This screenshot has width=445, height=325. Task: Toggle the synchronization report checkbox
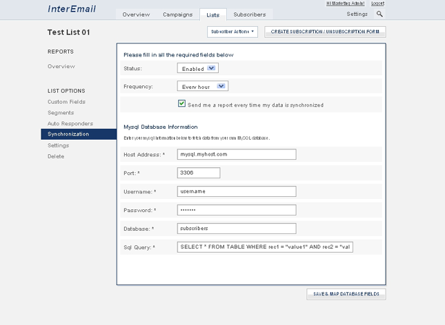pyautogui.click(x=181, y=104)
